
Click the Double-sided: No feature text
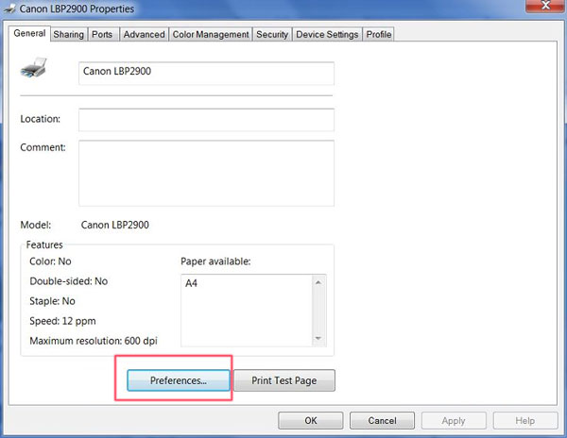[69, 281]
